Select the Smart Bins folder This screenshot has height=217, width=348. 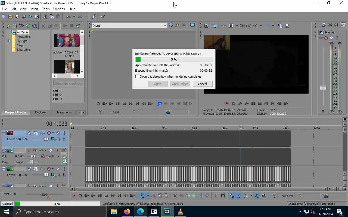tap(24, 50)
